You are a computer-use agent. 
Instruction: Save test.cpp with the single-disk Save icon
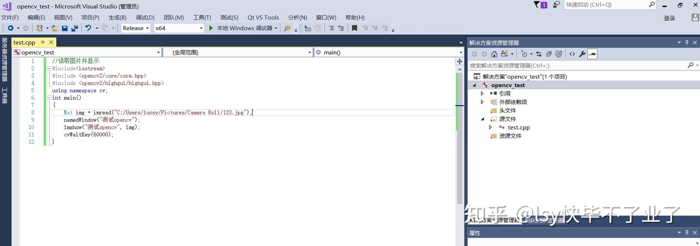point(65,28)
